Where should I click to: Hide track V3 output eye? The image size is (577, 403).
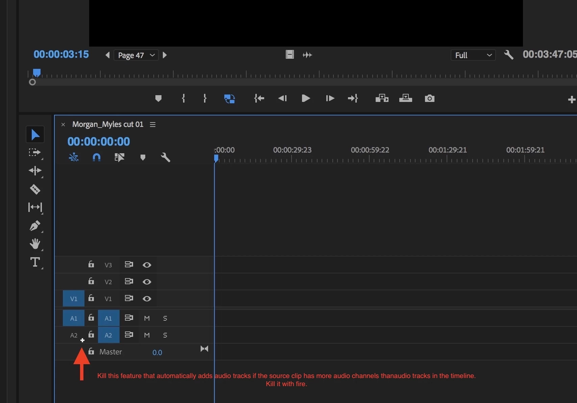point(147,265)
